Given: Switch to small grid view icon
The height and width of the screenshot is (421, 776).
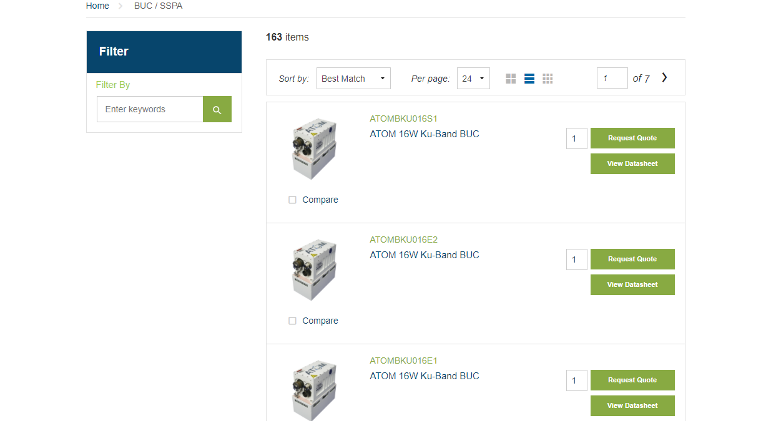Looking at the screenshot, I should (548, 79).
